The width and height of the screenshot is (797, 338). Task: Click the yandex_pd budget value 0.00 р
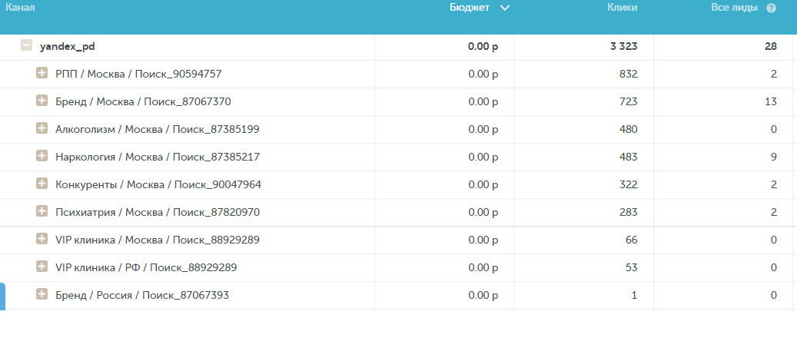coord(483,47)
